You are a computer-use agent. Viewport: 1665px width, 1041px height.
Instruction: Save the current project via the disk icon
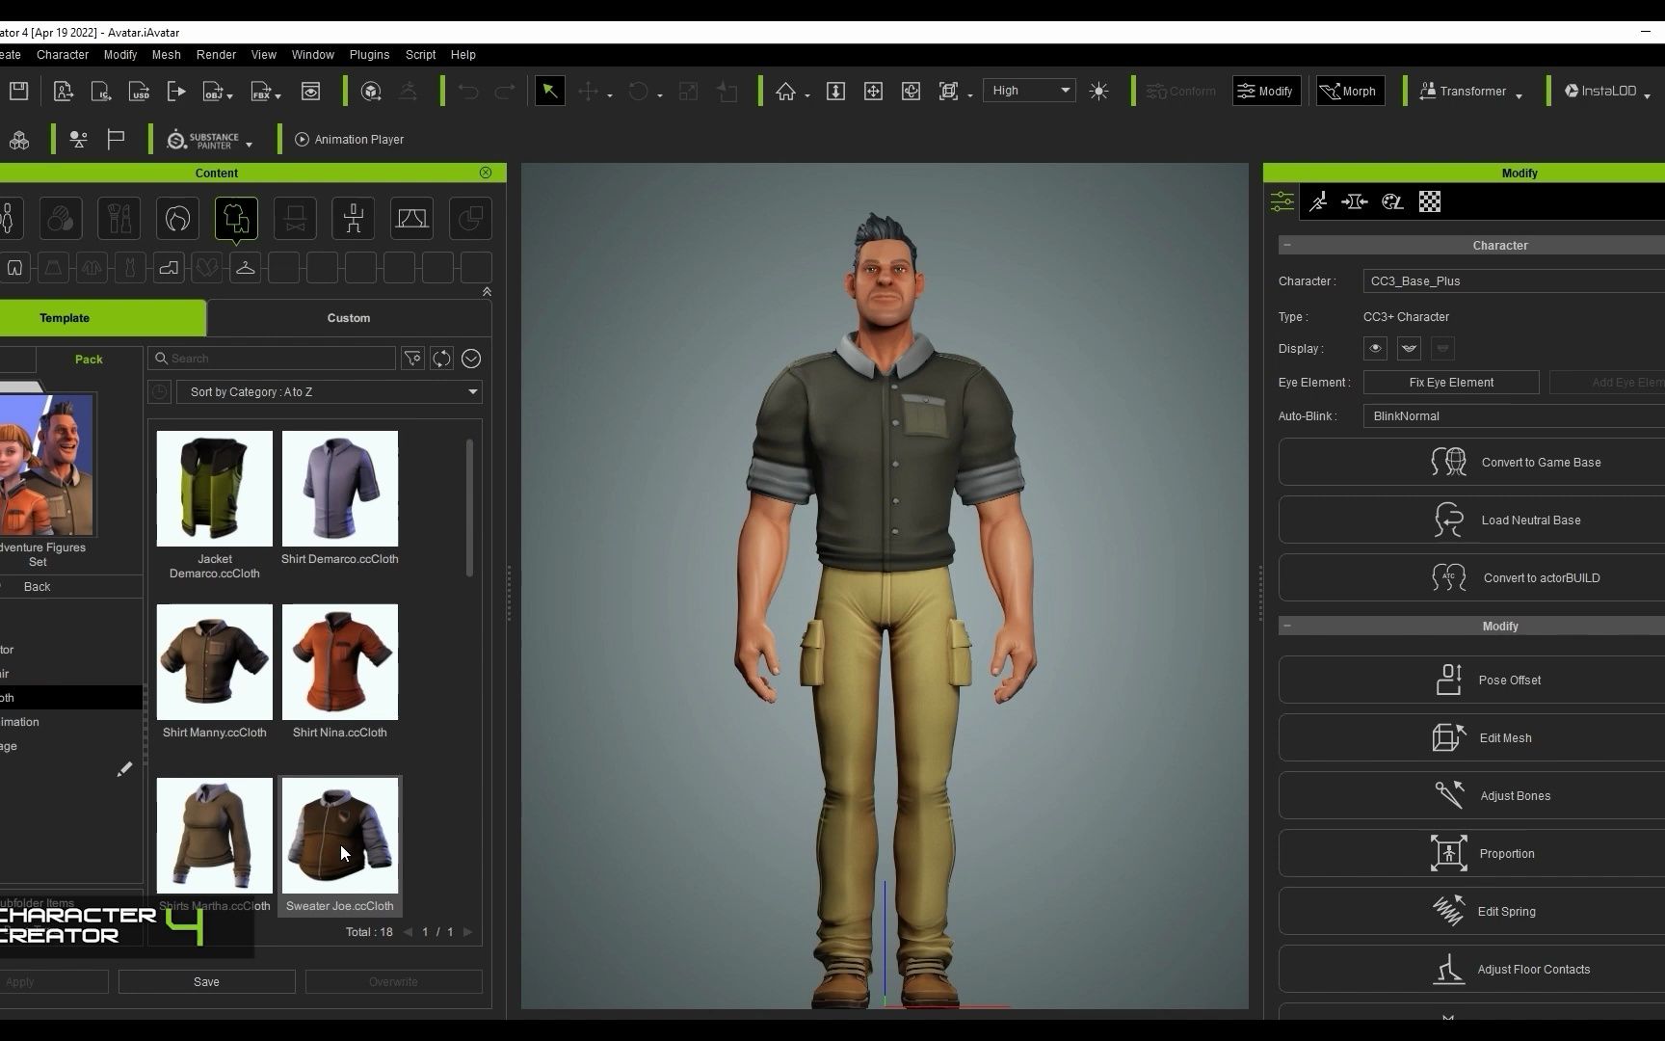tap(19, 91)
